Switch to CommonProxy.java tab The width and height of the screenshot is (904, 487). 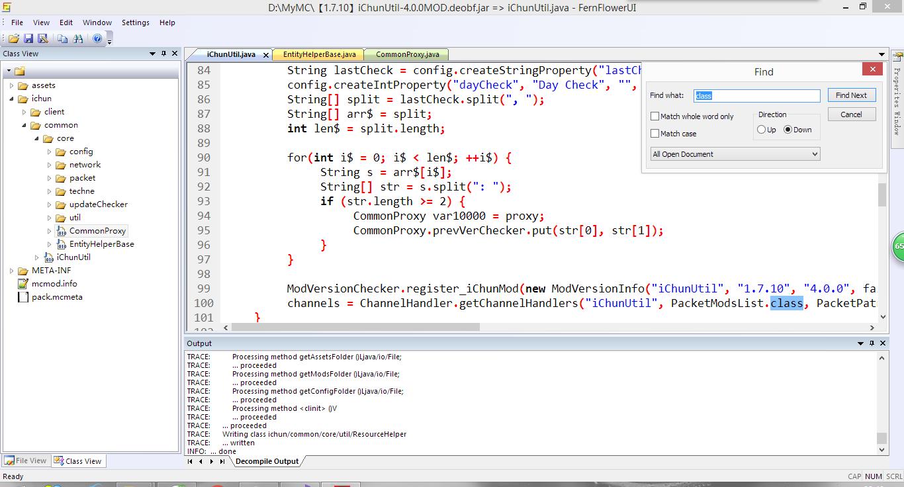[x=408, y=54]
